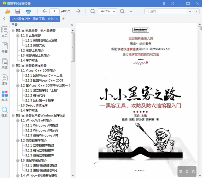Image resolution: width=202 pixels, height=178 pixels.
Task: Collapse the 第1回 chapter in the contents tree
Action: pyautogui.click(x=13, y=30)
